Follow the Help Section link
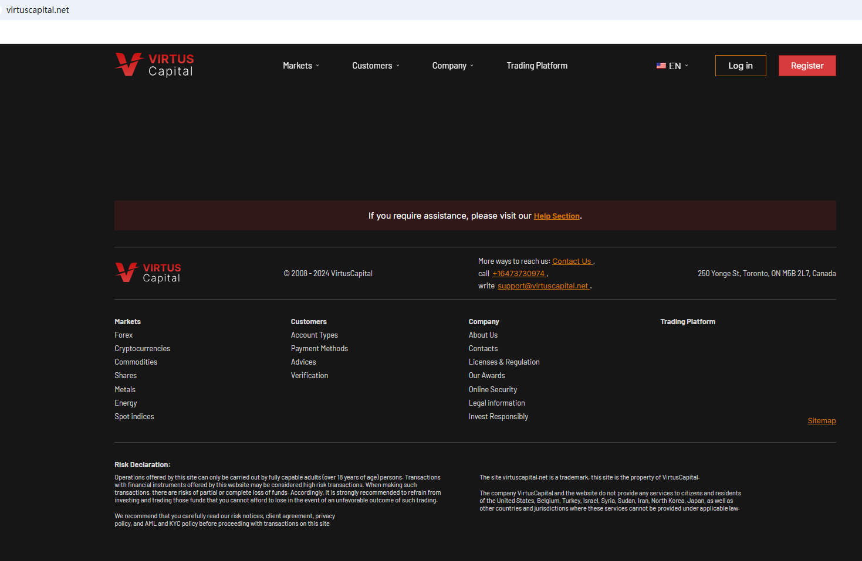This screenshot has width=862, height=561. click(x=556, y=216)
